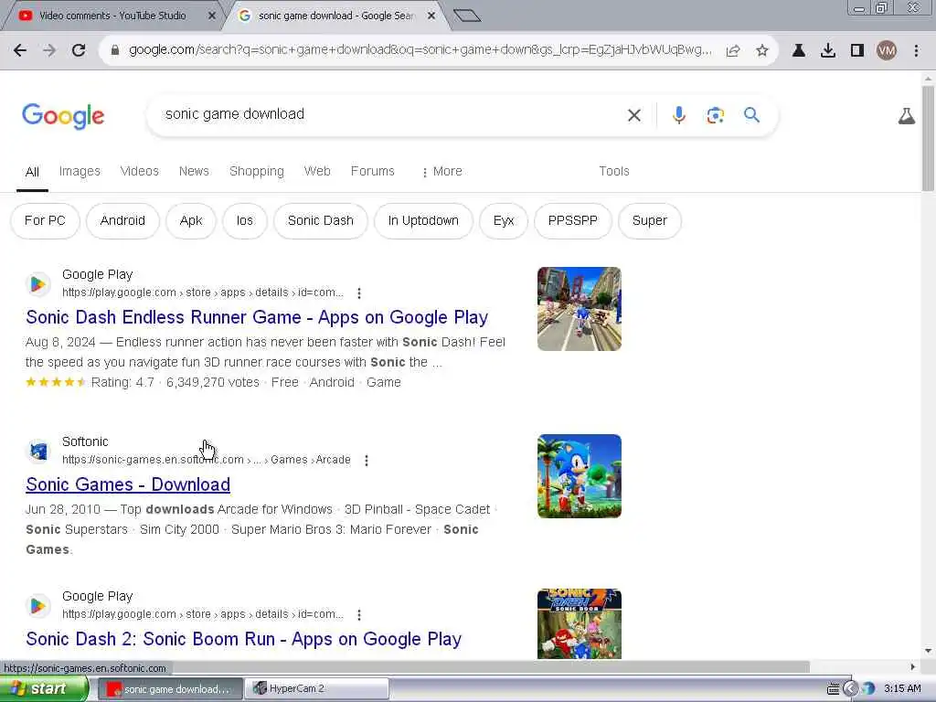The height and width of the screenshot is (702, 936).
Task: Search by image with the Lens icon
Action: point(715,114)
